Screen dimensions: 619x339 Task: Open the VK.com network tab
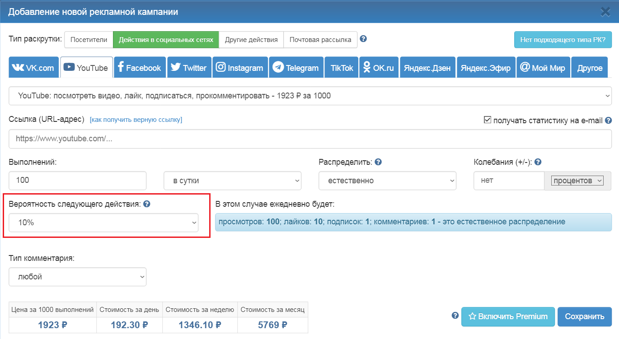34,68
